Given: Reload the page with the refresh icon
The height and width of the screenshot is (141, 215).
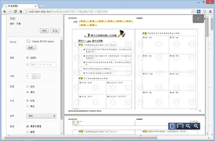Looking at the screenshot, I should click(x=15, y=11).
